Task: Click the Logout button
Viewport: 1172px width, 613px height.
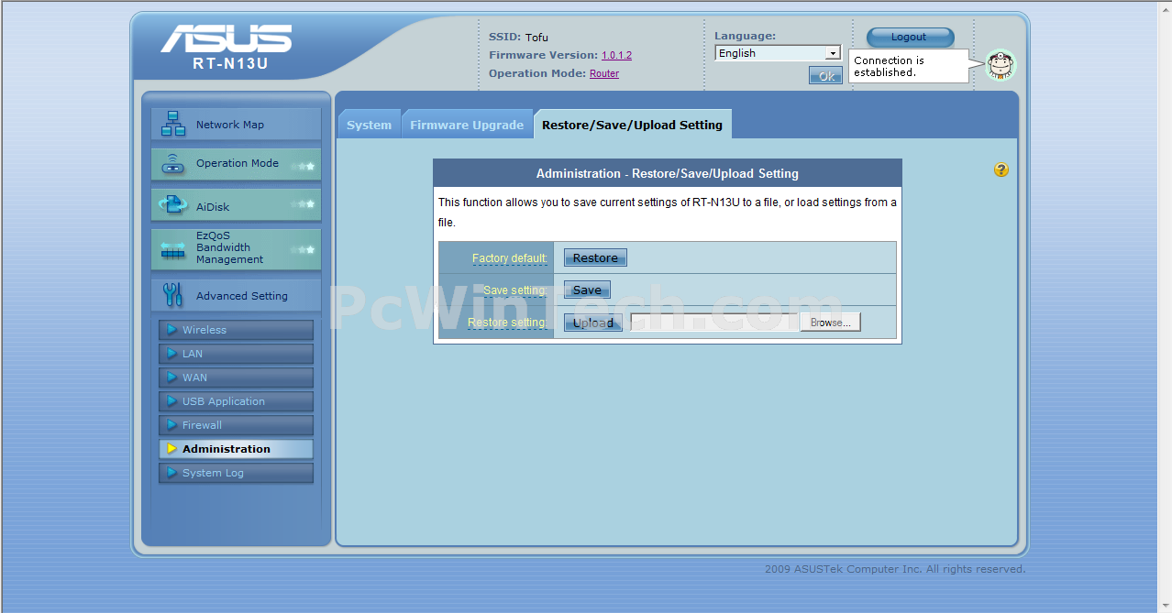Action: (x=910, y=37)
